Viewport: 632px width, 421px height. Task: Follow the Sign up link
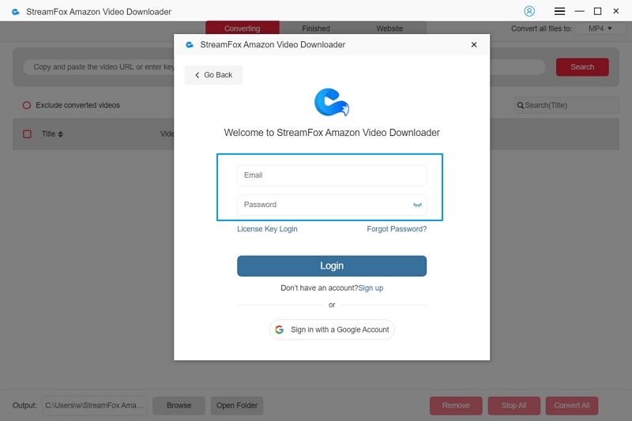point(371,288)
